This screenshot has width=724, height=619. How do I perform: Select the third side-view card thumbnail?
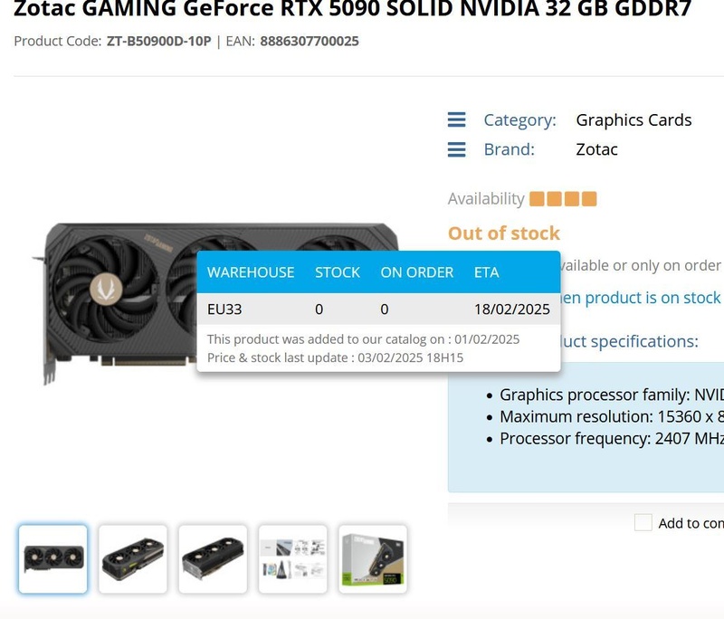point(213,558)
